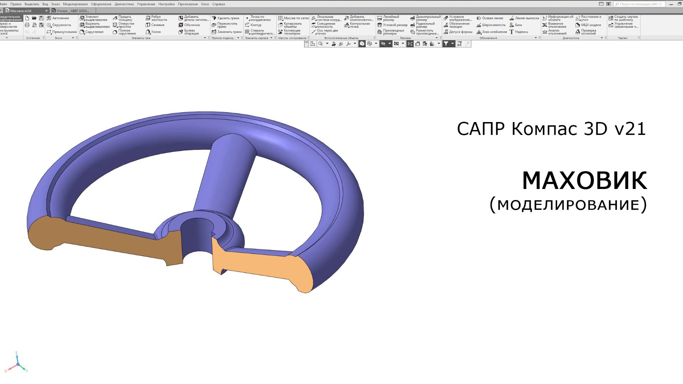Expand the zoom options dropdown arrow
Screen dimensions: 683x384
click(x=327, y=44)
